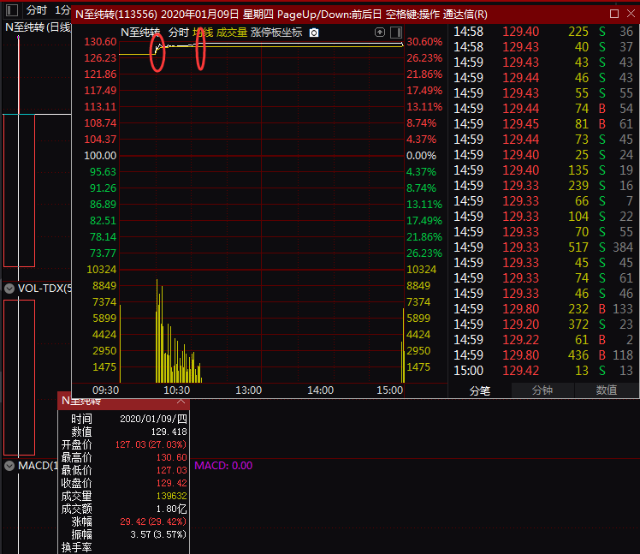Click the 涨停板坐标 option
Screen dimensions: 640x554
[276, 33]
